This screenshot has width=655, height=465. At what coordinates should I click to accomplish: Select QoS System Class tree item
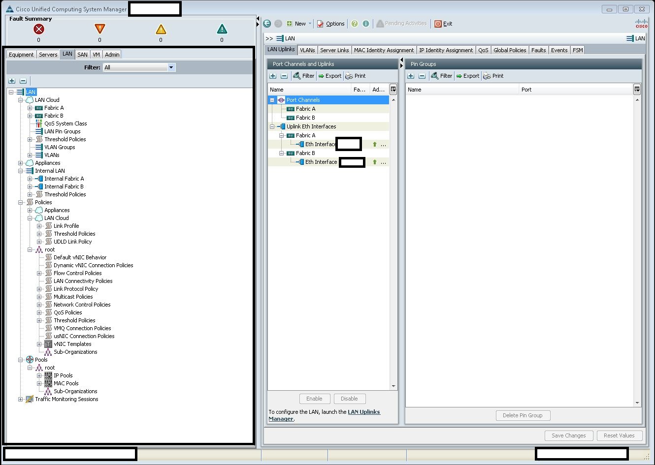(65, 124)
